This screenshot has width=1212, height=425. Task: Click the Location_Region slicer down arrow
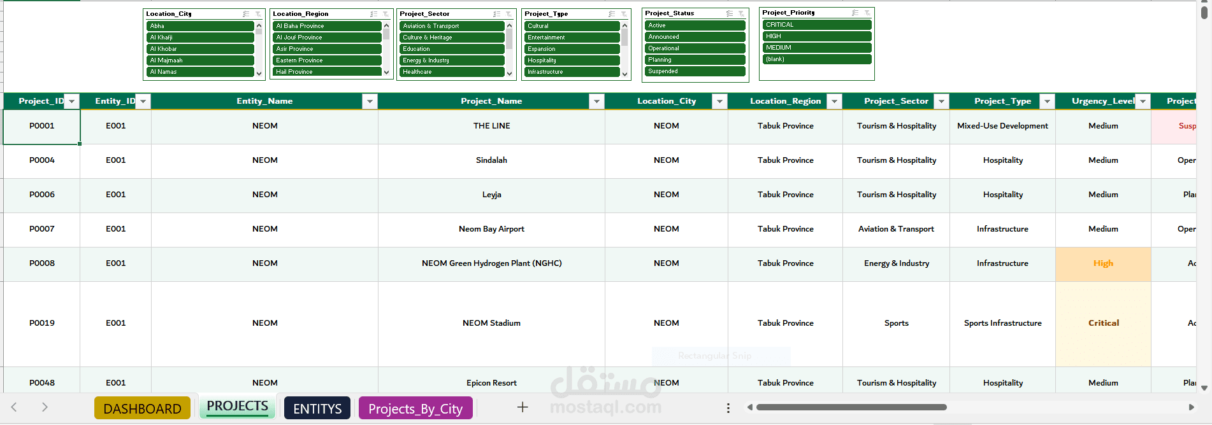[x=386, y=73]
